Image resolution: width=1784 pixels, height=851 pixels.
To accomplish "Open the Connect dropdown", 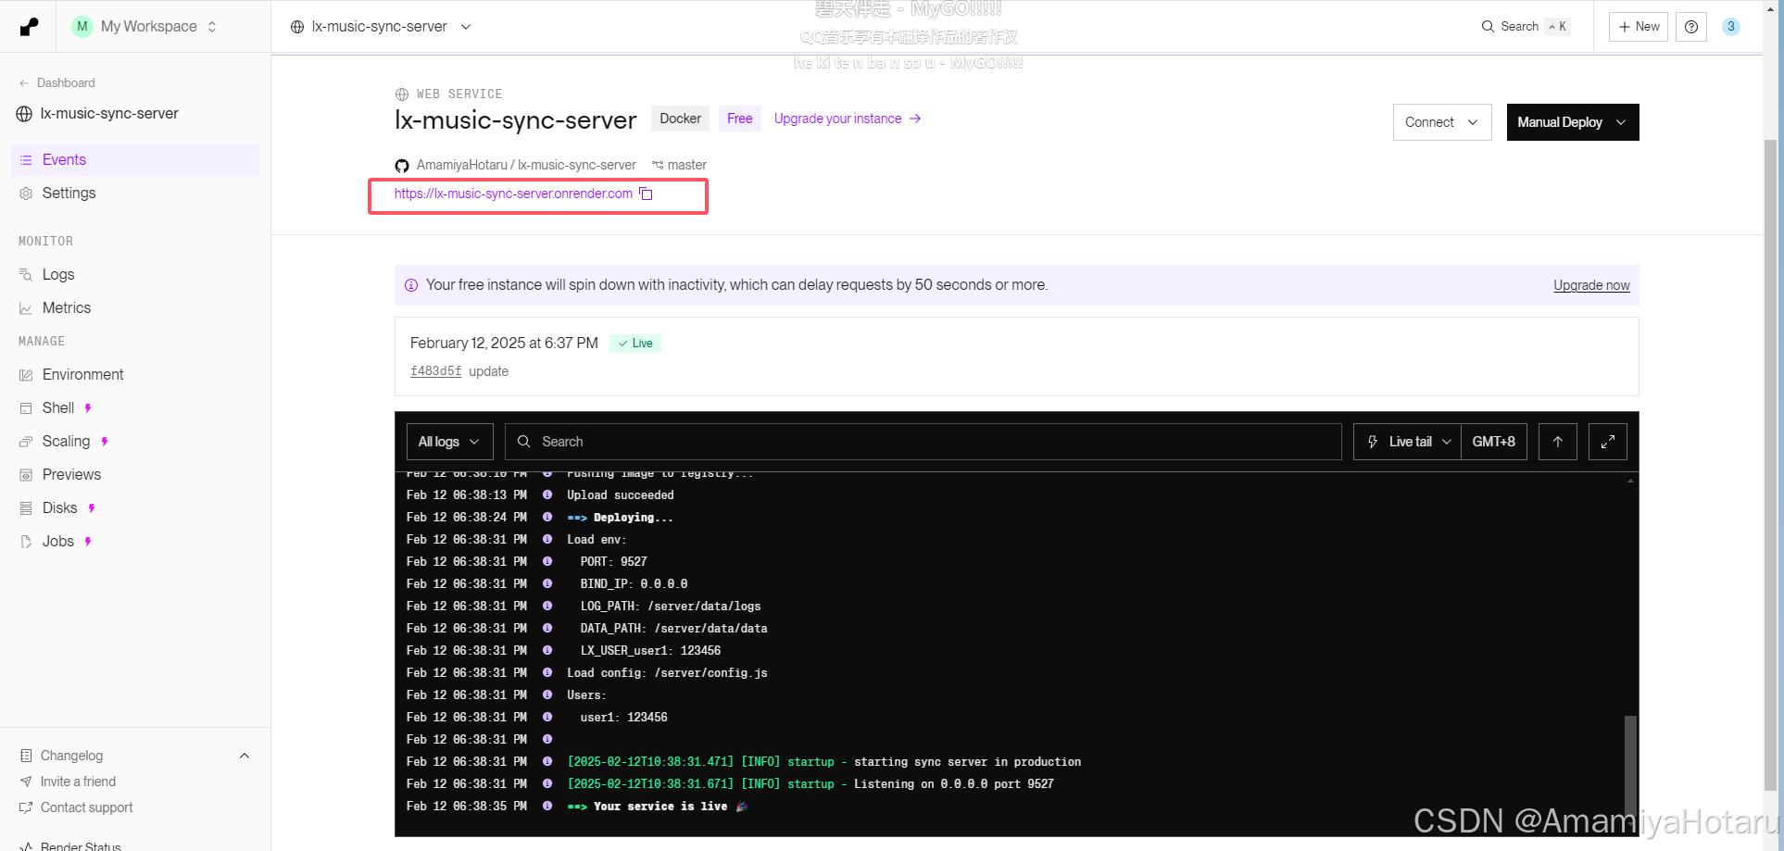I will [1442, 122].
